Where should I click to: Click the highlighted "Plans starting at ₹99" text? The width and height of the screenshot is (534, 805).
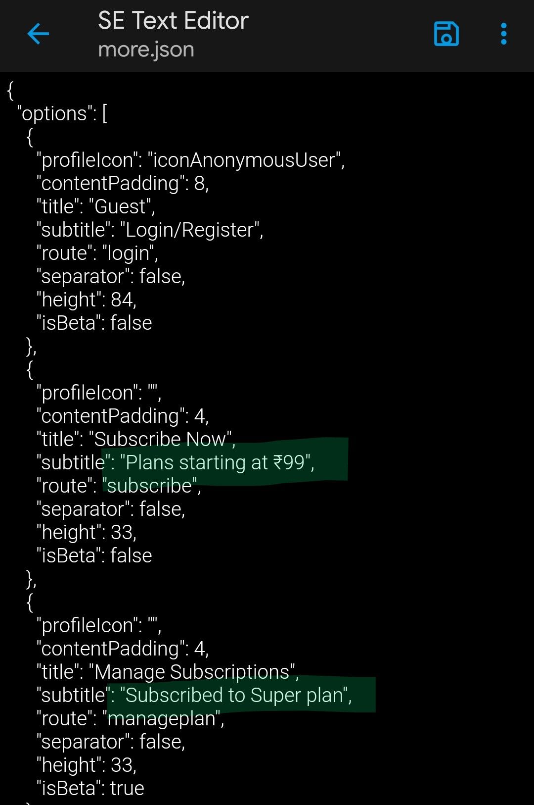[x=215, y=462]
